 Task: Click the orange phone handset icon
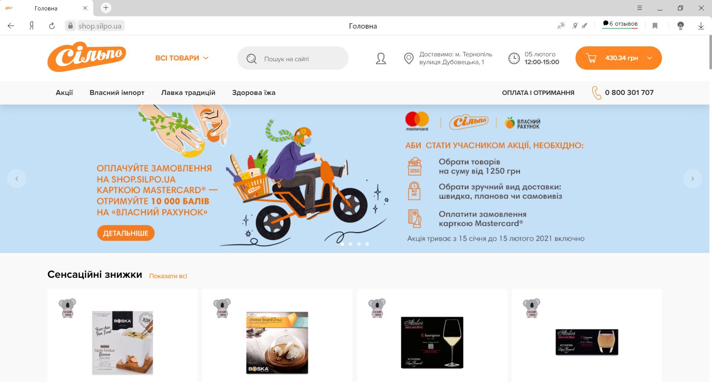point(596,93)
